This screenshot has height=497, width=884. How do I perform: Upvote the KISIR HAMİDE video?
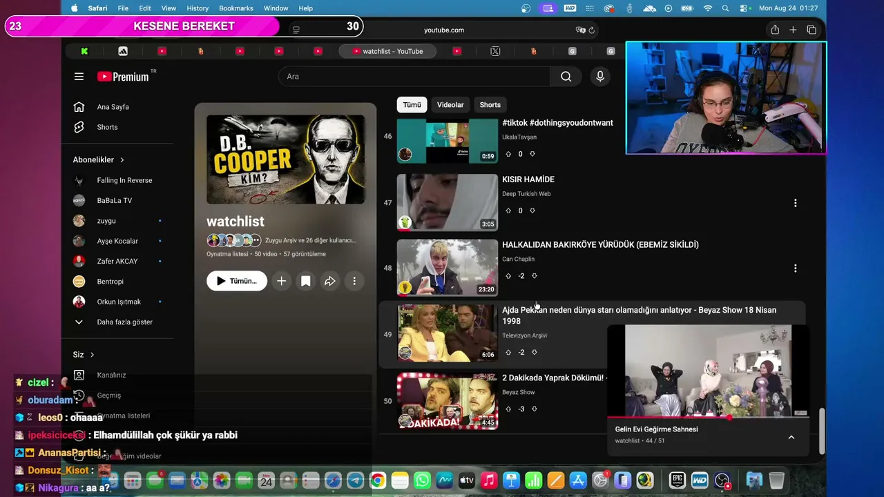508,211
